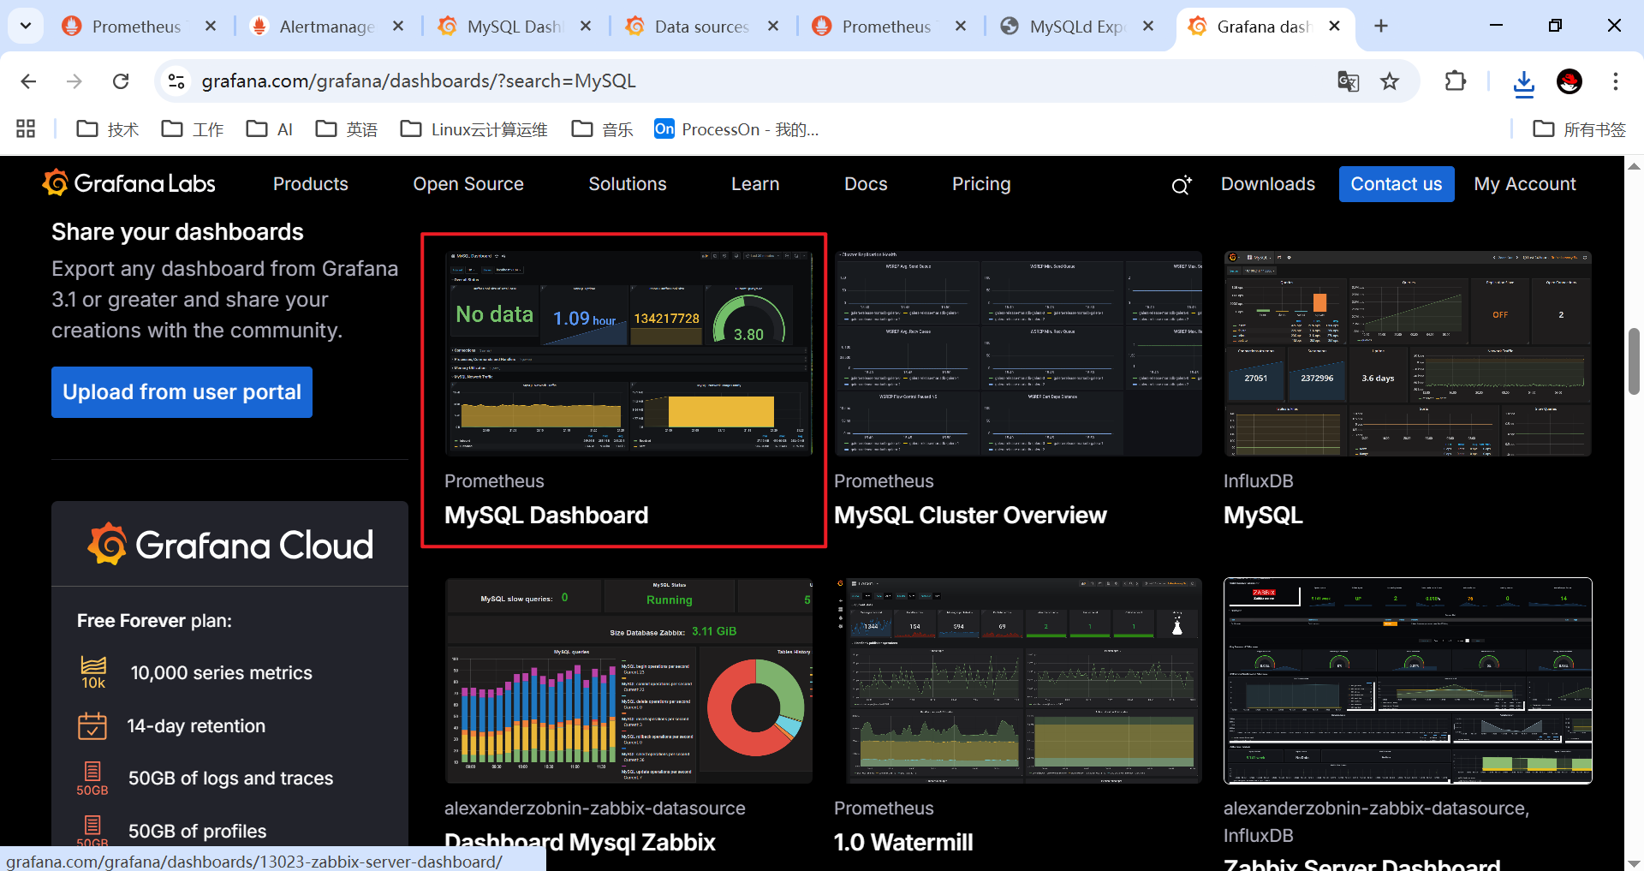The height and width of the screenshot is (871, 1644).
Task: Close the MySQLd Exporter tab
Action: point(1148,27)
